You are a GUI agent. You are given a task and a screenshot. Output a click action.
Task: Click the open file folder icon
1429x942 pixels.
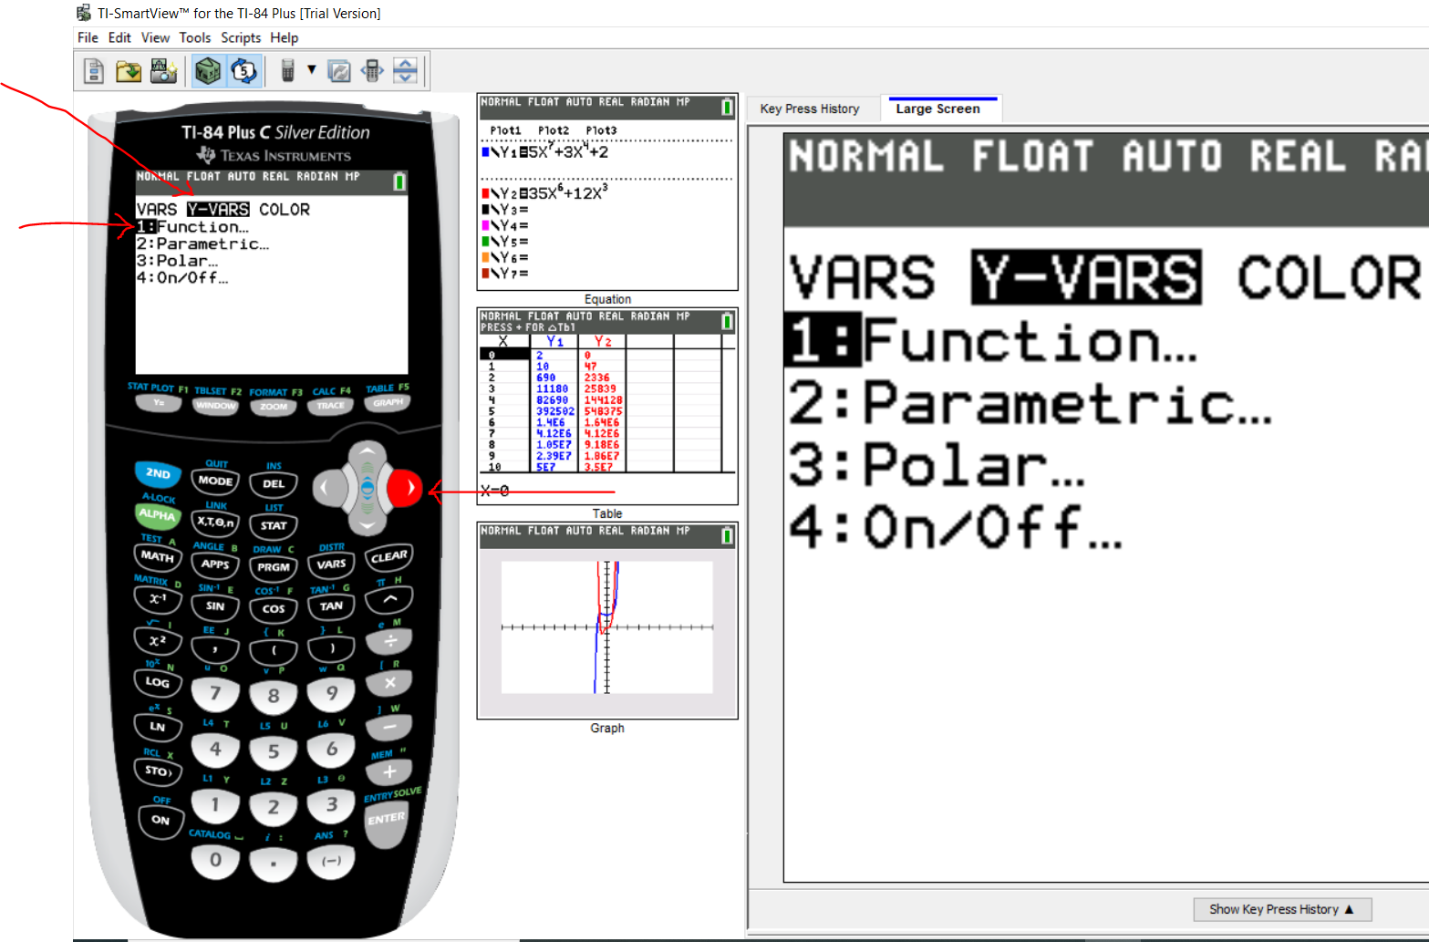129,71
